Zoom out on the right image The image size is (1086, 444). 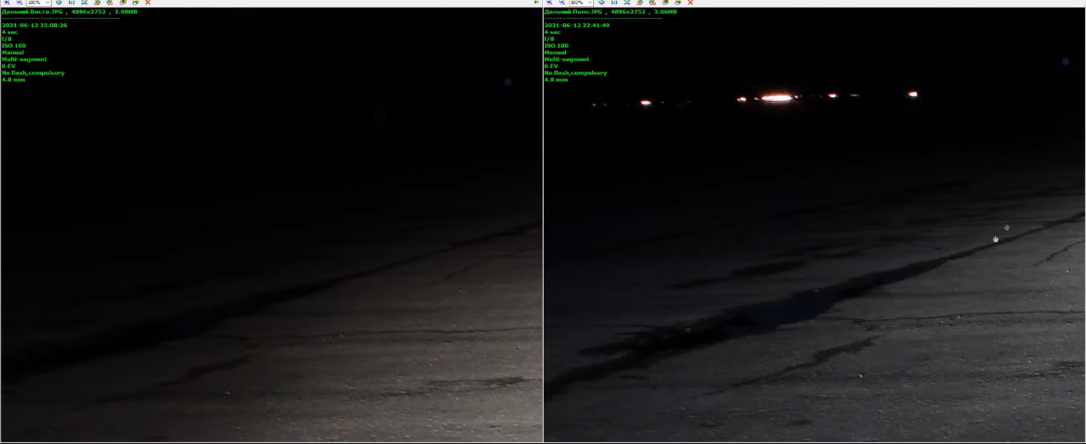[562, 3]
